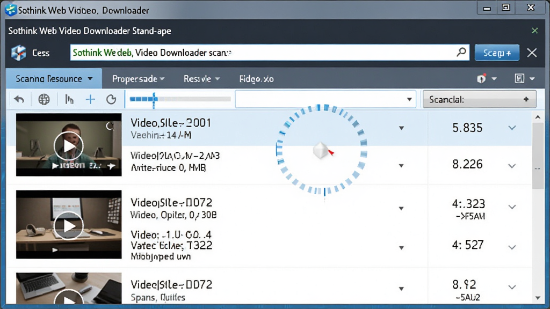This screenshot has height=309, width=550.
Task: Open dropdown triangle for Antte-riuce row
Action: pos(401,165)
